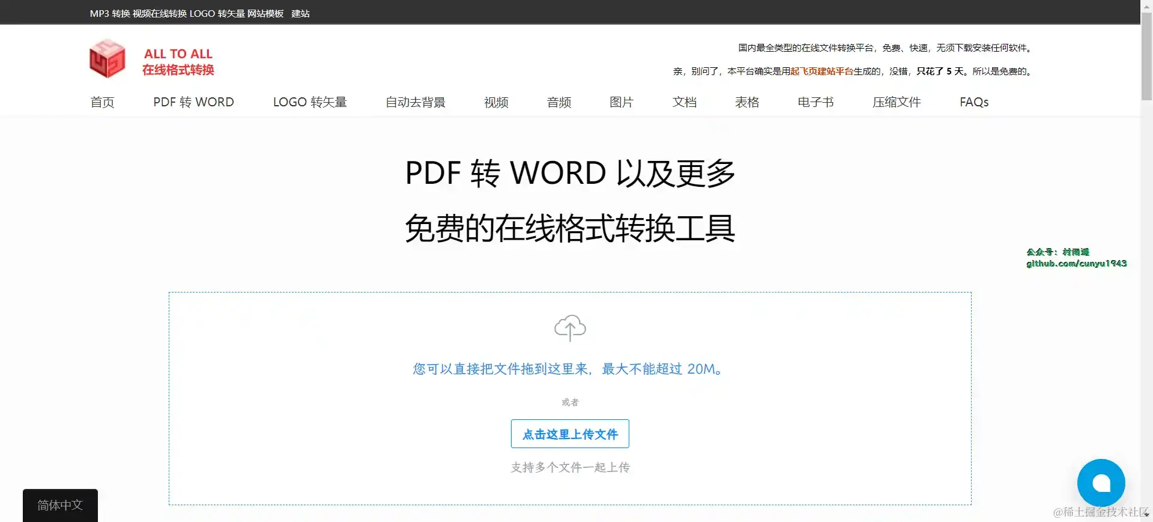This screenshot has height=522, width=1153.
Task: Open the 视频 conversion menu
Action: pos(496,102)
